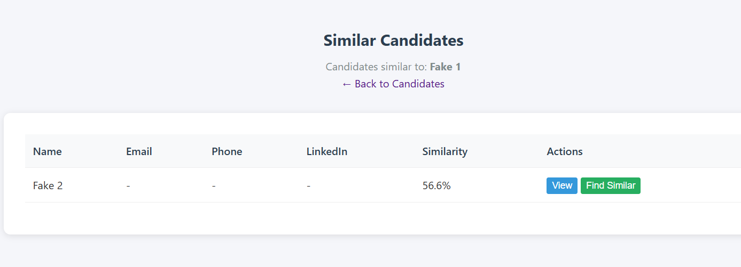
Task: Click the empty Phone cell for Fake 2
Action: 214,185
